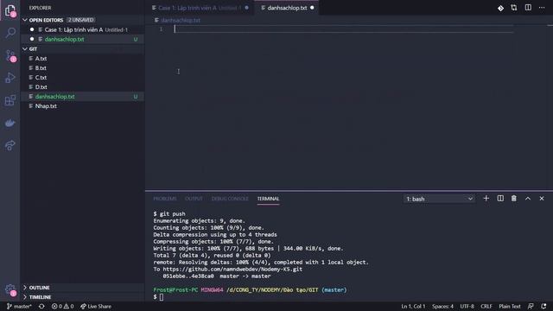Image resolution: width=553 pixels, height=311 pixels.
Task: Click the Synchronize Changes icon in status bar
Action: click(x=41, y=307)
